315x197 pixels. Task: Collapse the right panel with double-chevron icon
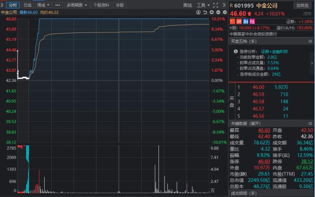224,5
